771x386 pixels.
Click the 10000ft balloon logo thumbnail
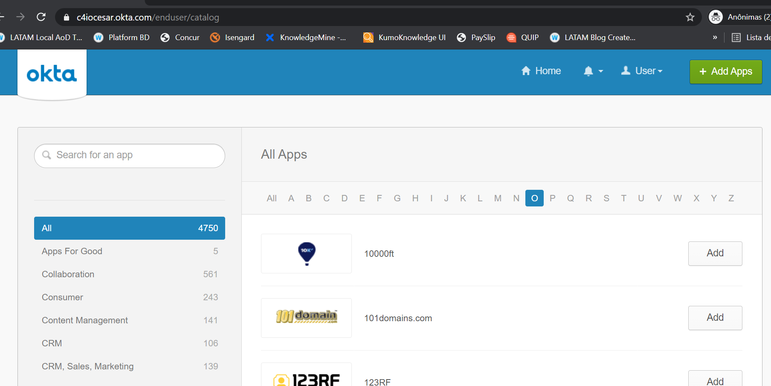307,254
